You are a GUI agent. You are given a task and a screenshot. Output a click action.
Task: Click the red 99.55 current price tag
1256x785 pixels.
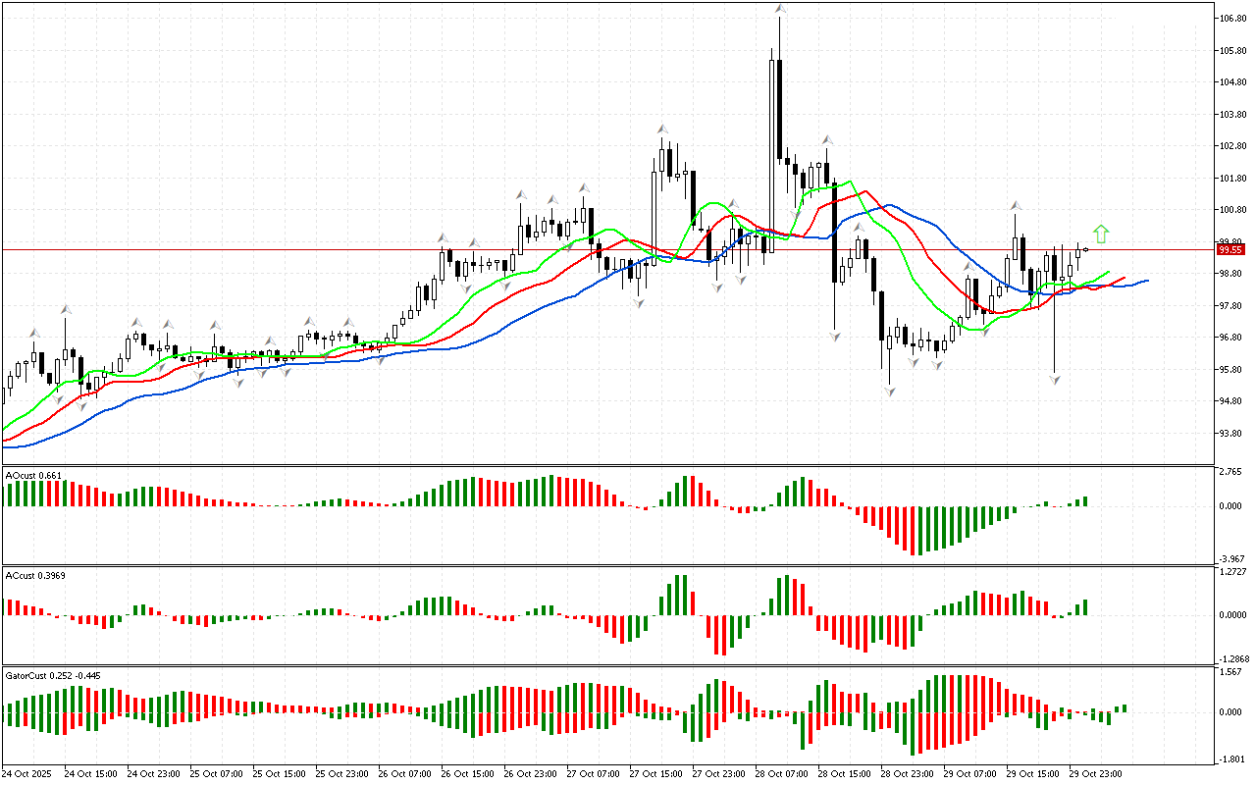pyautogui.click(x=1230, y=249)
